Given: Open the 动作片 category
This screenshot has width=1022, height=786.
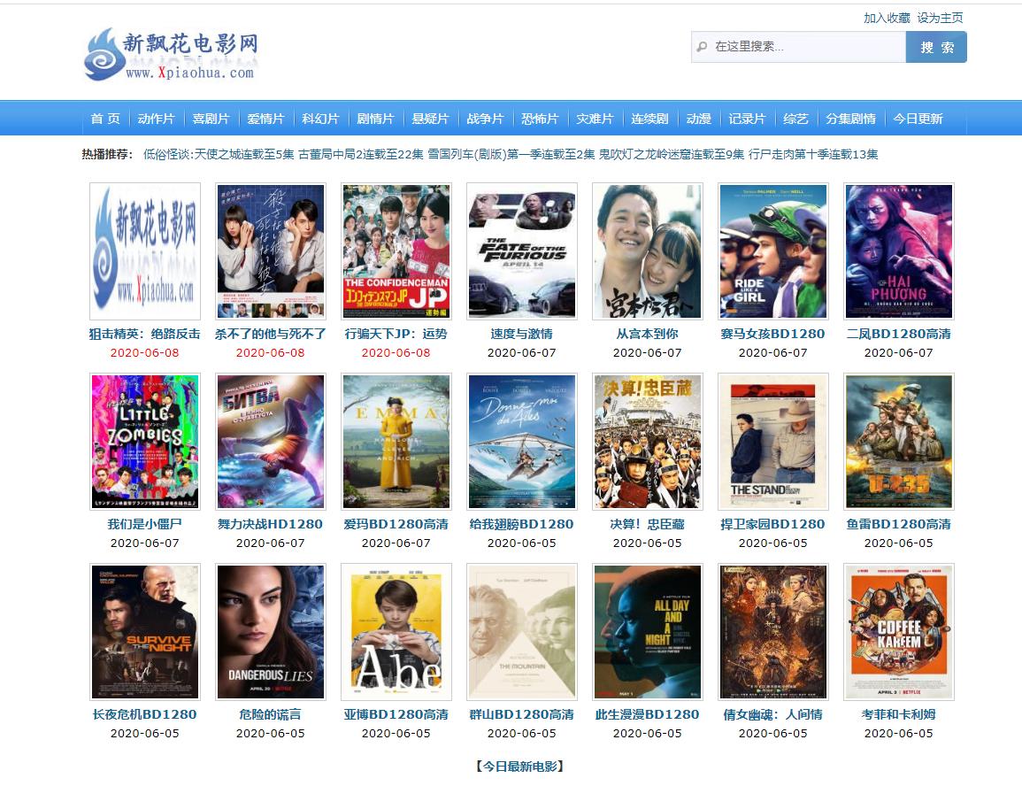Looking at the screenshot, I should point(156,119).
